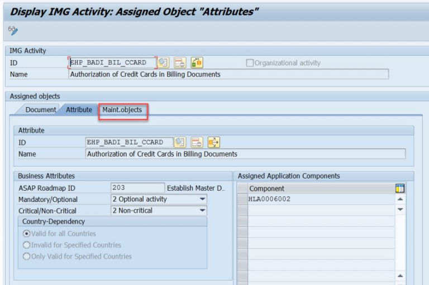Image resolution: width=429 pixels, height=285 pixels.
Task: Click the Establish Master D.. description text
Action: pyautogui.click(x=196, y=188)
